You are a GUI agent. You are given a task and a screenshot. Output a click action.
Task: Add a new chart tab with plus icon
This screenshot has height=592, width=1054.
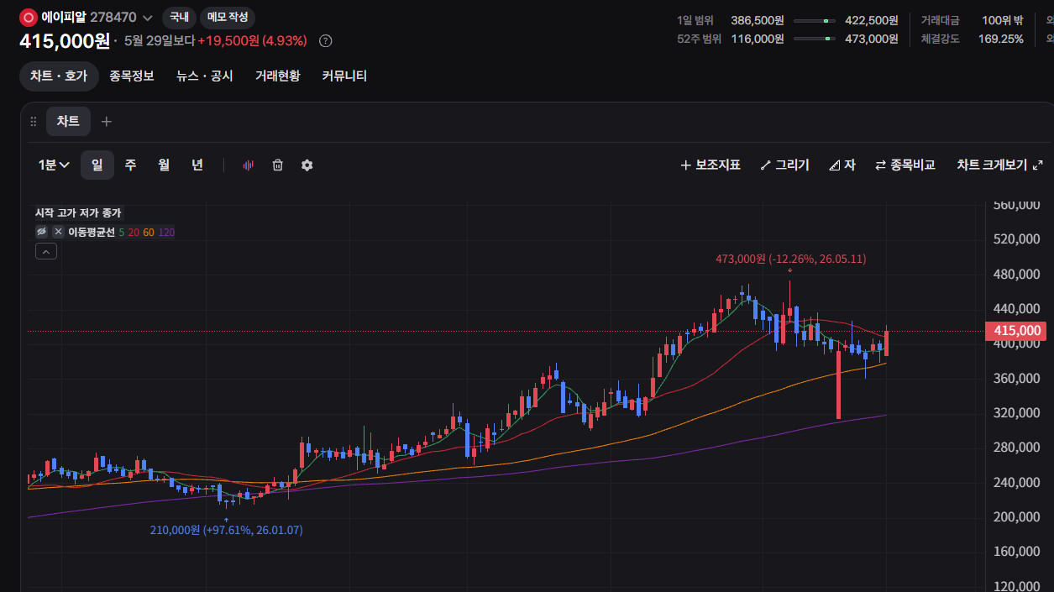[106, 122]
